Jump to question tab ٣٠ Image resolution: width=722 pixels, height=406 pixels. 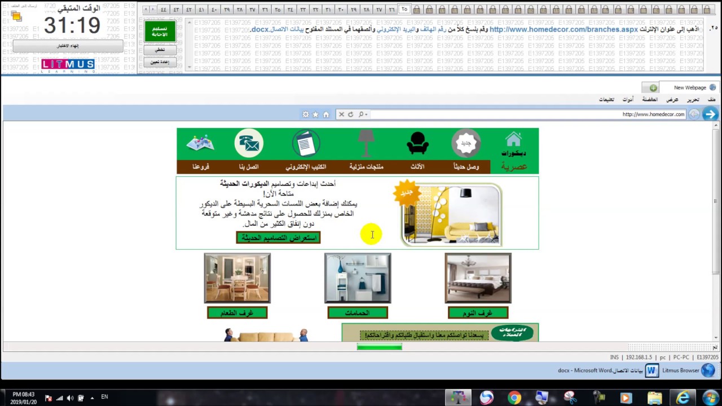(x=341, y=10)
